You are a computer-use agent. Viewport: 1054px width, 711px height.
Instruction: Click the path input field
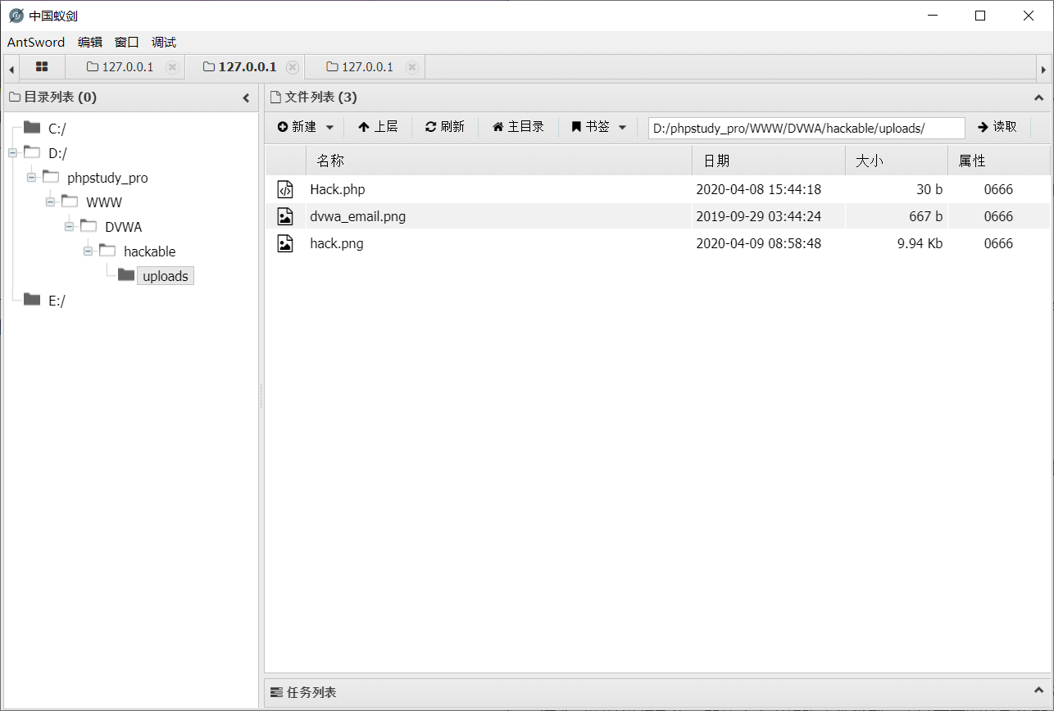806,128
